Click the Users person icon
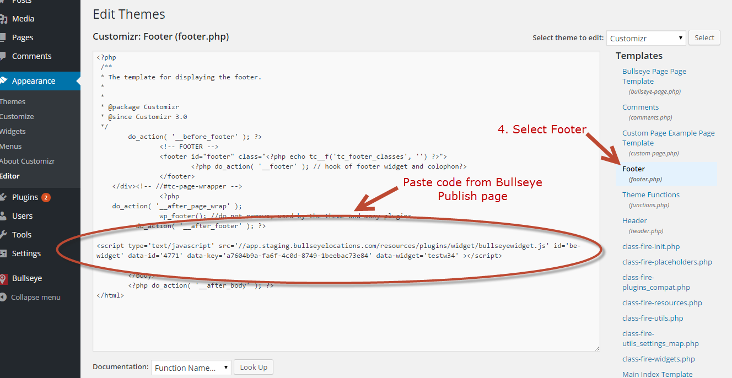Viewport: 732px width, 378px height. 3,216
